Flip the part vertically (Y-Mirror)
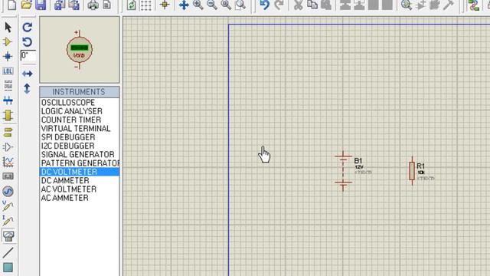Viewport: 490px width, 276px height. coord(27,89)
